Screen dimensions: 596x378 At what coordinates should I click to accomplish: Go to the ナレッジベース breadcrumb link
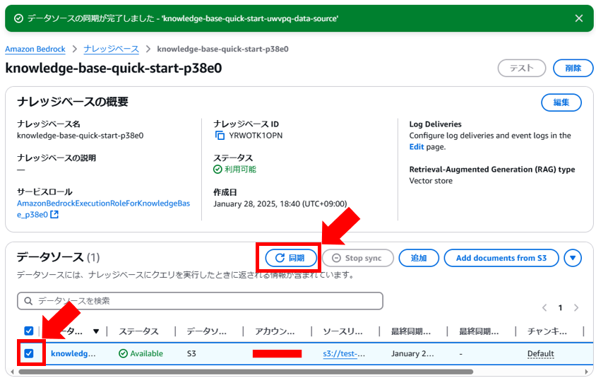pos(112,49)
